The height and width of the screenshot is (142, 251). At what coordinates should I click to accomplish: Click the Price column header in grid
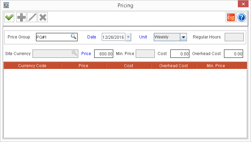coord(83,65)
